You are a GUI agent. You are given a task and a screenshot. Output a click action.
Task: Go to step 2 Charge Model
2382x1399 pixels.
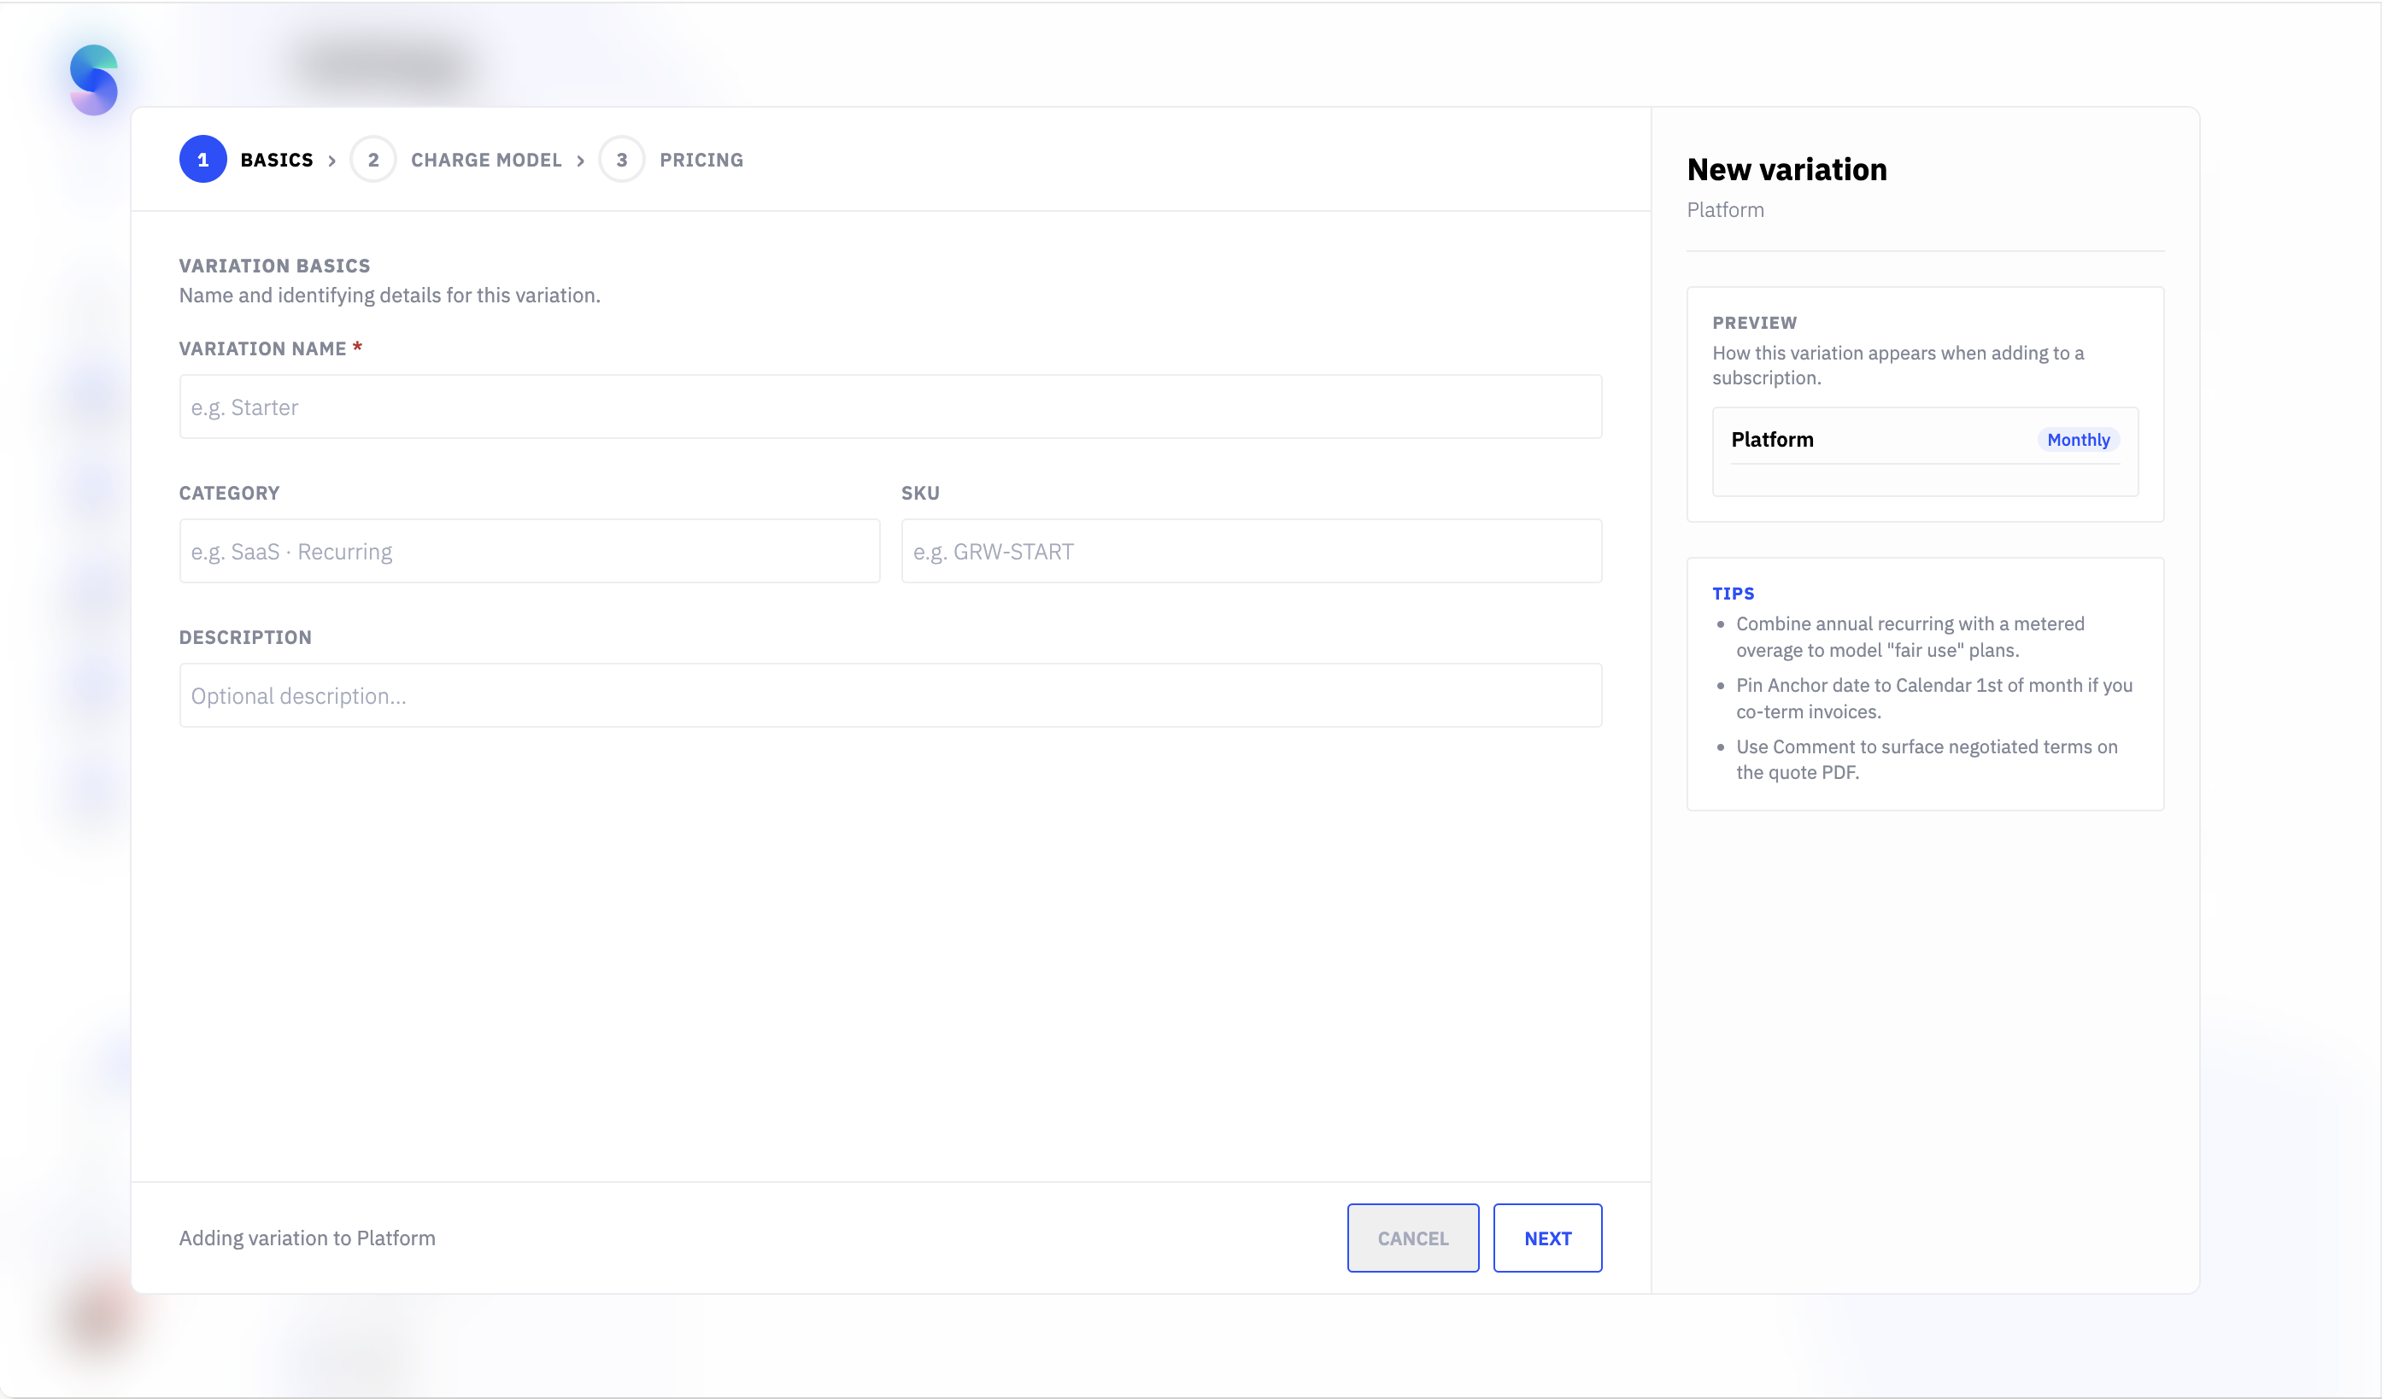pos(456,160)
